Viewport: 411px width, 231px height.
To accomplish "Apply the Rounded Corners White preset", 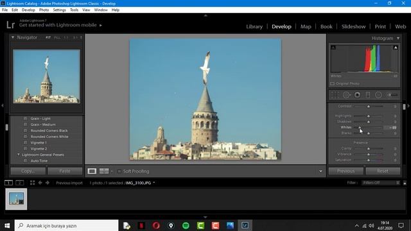I will click(x=49, y=137).
